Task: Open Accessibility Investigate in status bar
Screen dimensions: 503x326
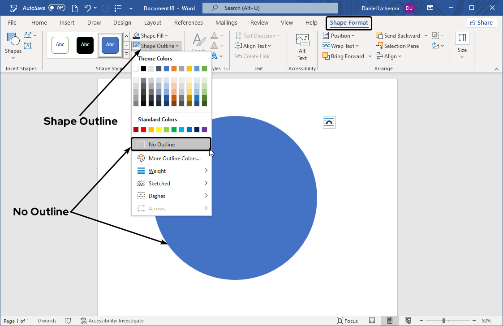Action: 112,321
